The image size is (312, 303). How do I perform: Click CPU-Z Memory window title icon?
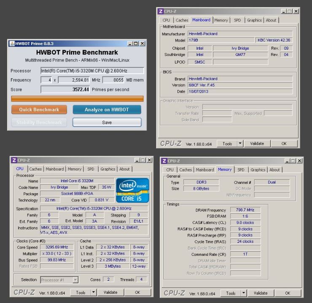tap(164, 161)
